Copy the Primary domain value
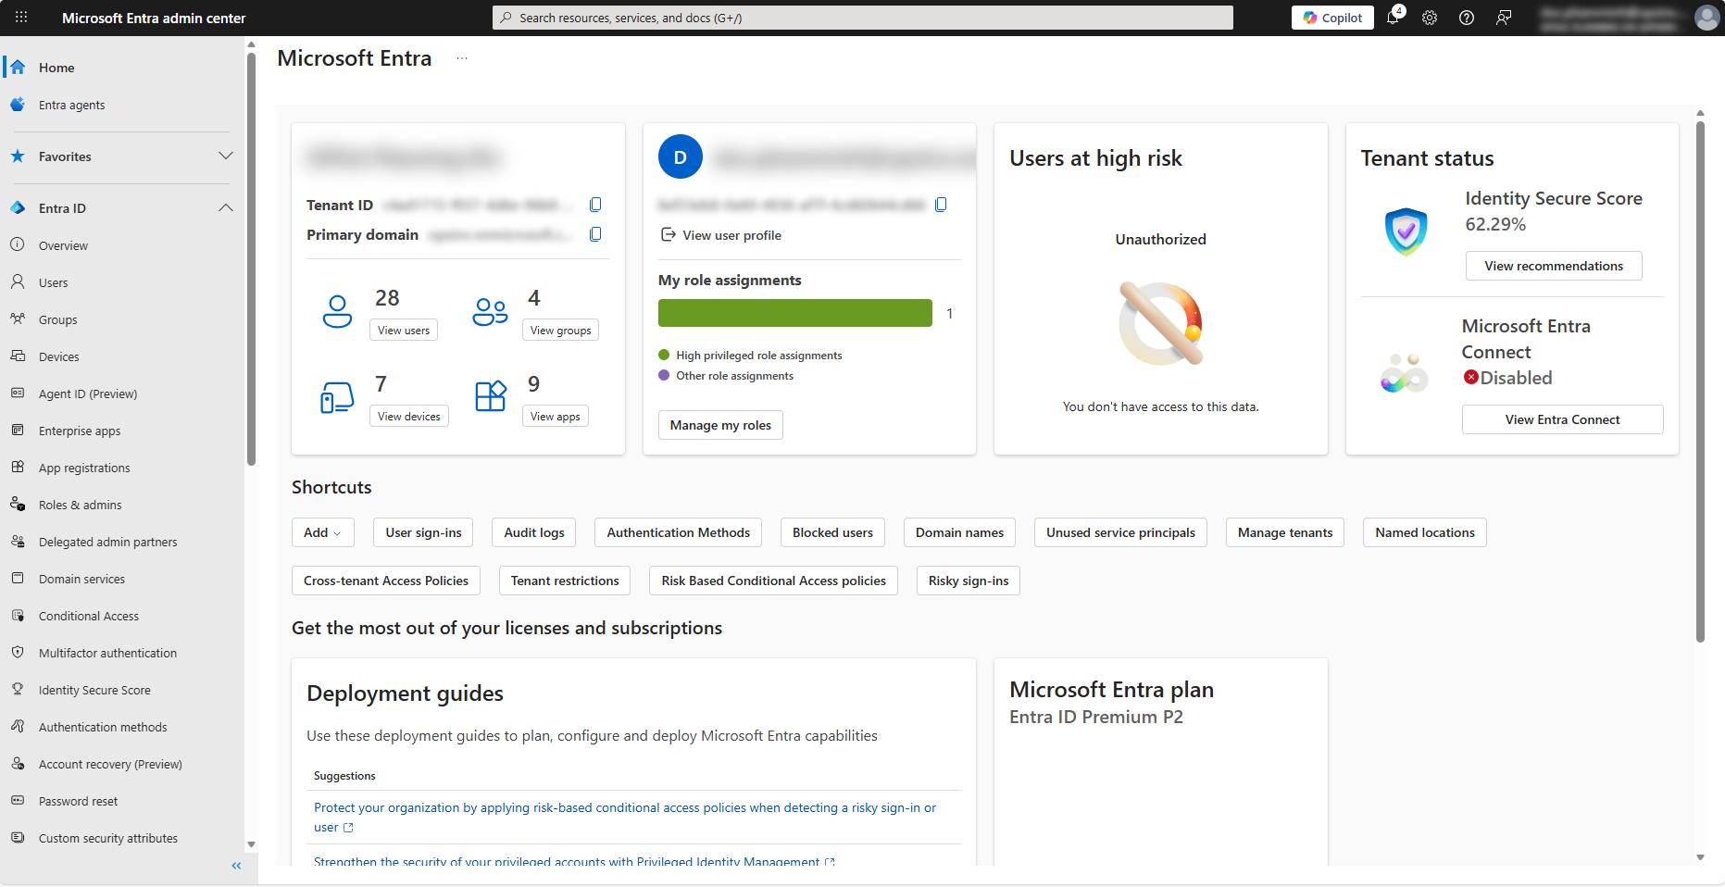The image size is (1725, 887). click(x=595, y=234)
